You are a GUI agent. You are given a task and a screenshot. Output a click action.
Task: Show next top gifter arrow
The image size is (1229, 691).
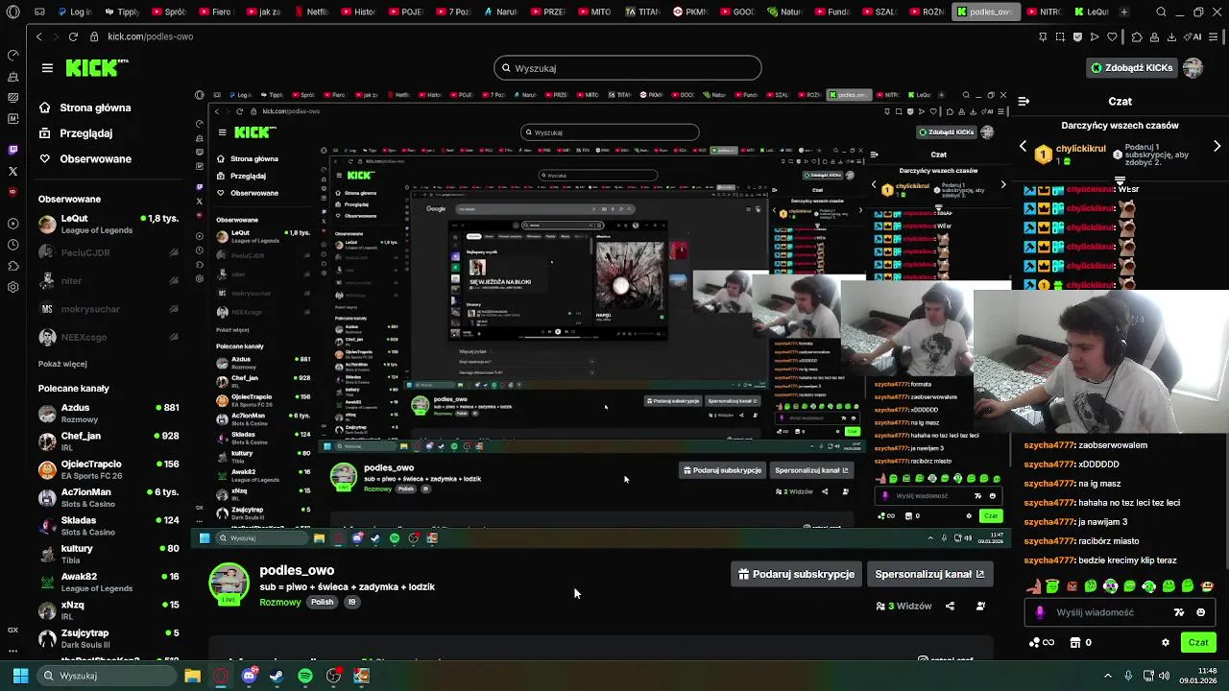click(x=1217, y=147)
